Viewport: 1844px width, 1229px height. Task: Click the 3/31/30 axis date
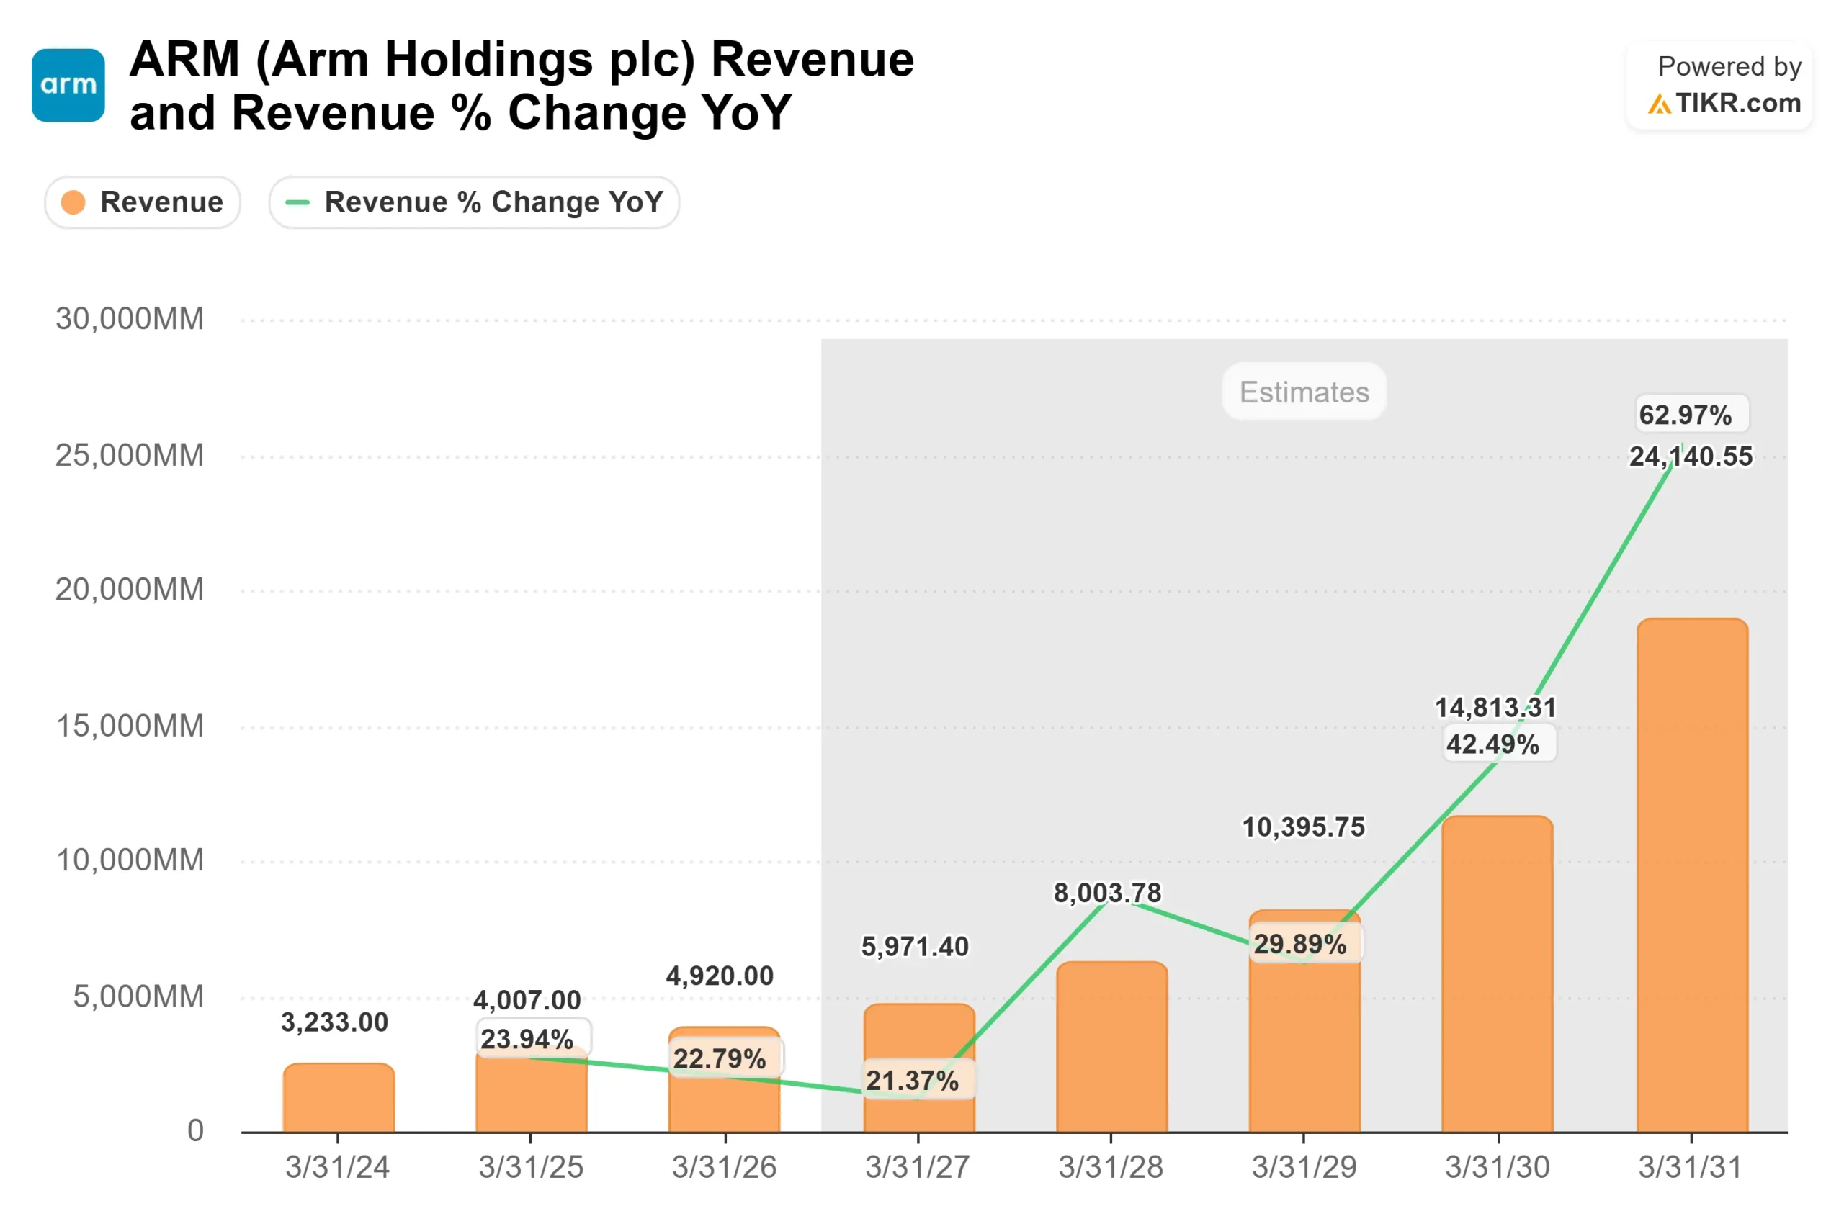tap(1498, 1167)
